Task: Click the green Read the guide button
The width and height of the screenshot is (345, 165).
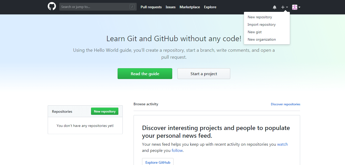Action: tap(145, 74)
